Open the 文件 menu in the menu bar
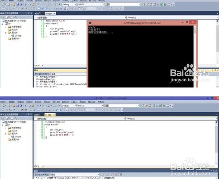 [3, 102]
